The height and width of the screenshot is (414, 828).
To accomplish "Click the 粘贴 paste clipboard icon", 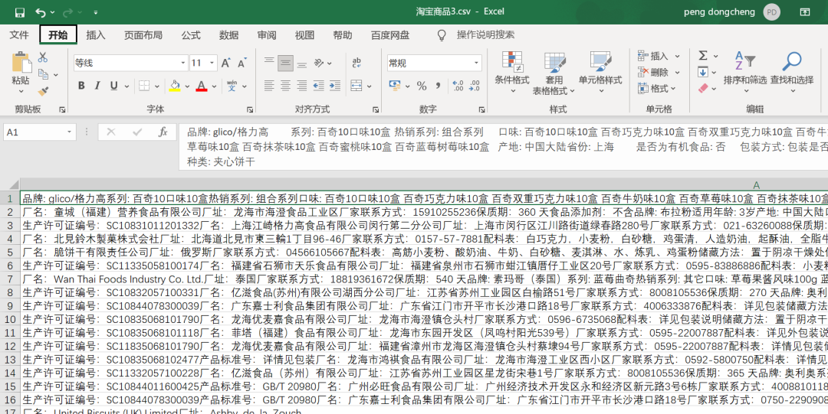I will click(21, 62).
